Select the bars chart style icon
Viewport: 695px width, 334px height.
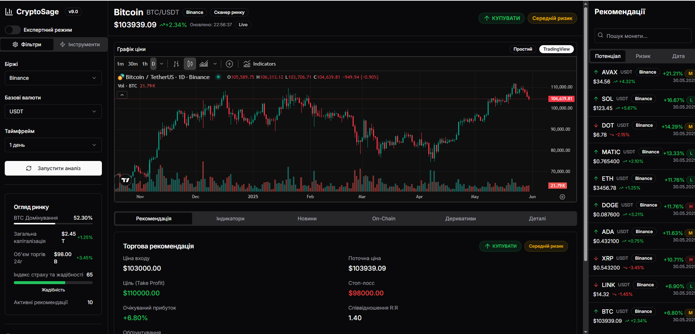tap(176, 64)
